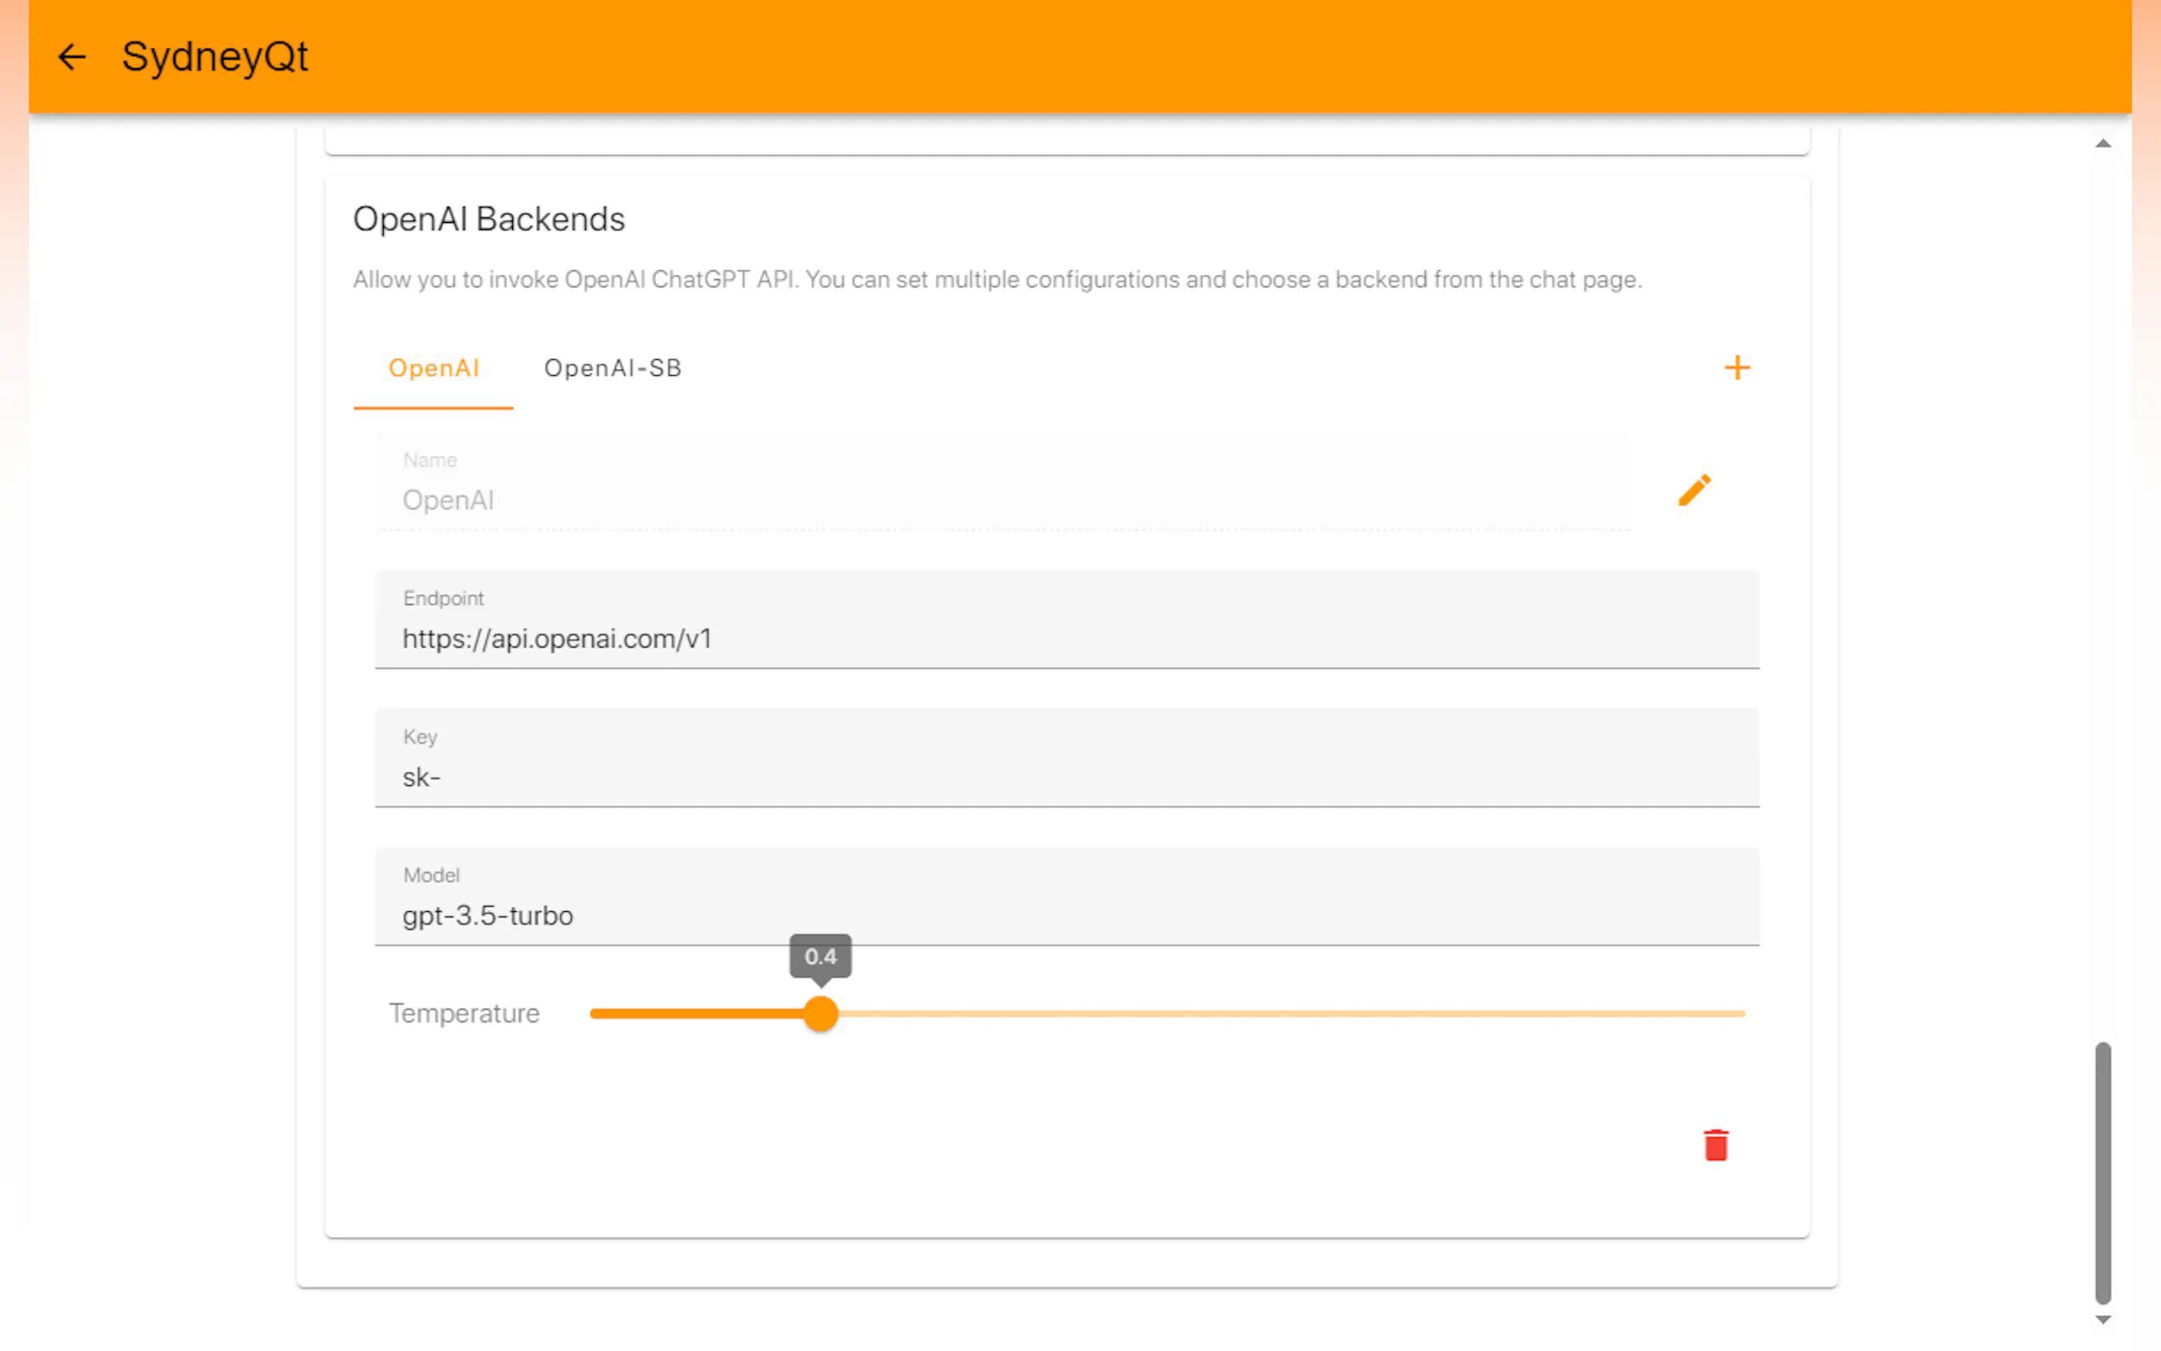Edit the backend name with pencil icon
Screen dimensions: 2161x1351
click(1694, 490)
